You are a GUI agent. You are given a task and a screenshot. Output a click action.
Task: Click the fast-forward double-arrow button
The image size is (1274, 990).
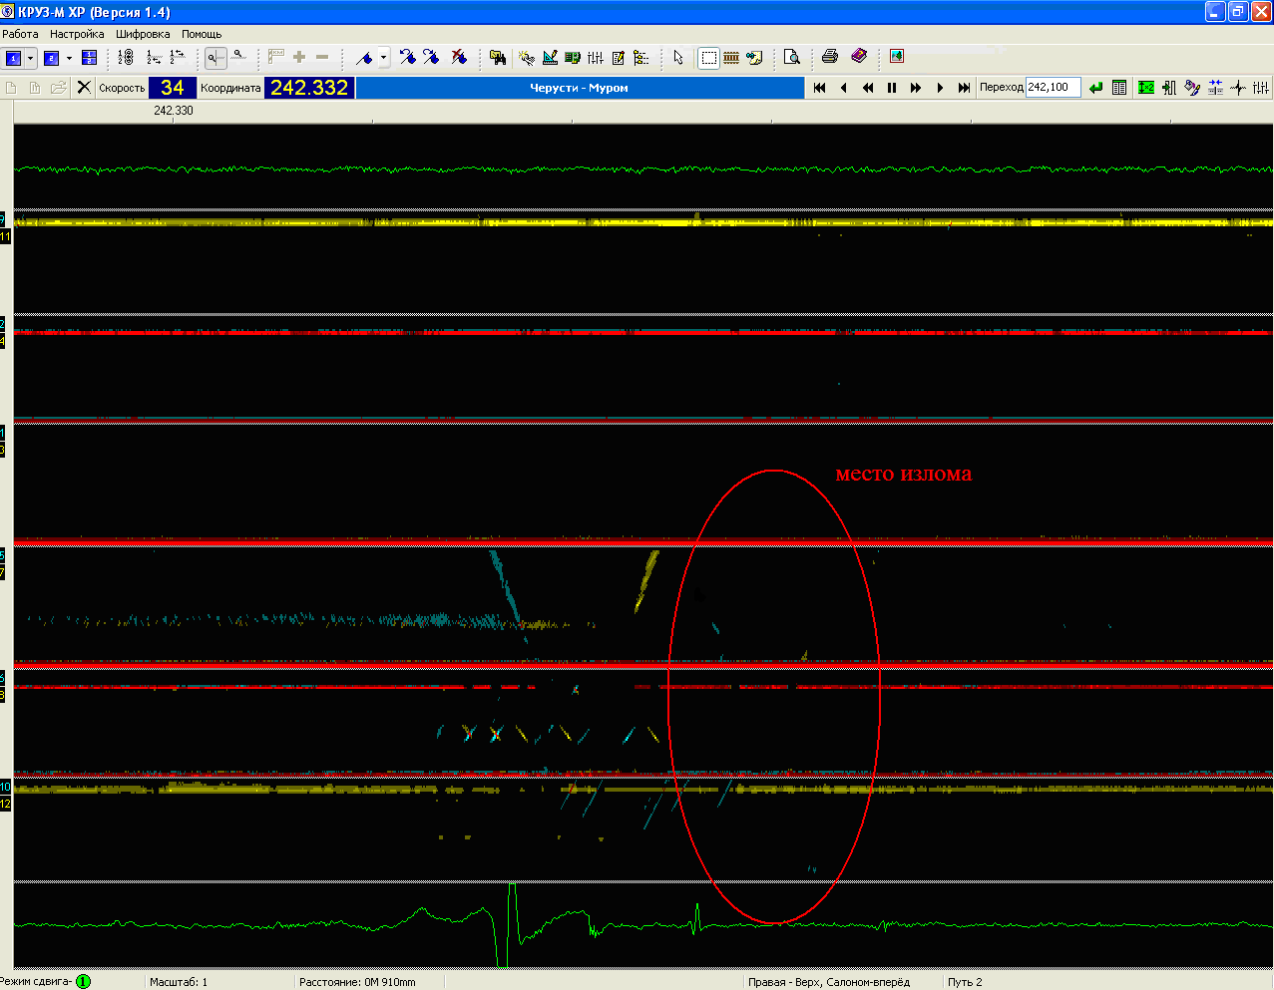pos(916,88)
